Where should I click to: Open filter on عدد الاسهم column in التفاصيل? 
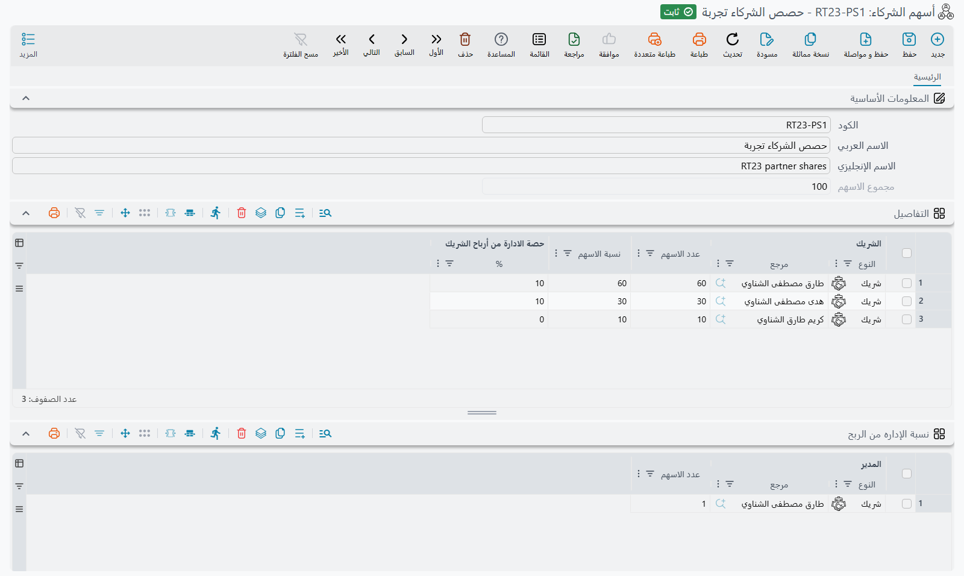650,254
